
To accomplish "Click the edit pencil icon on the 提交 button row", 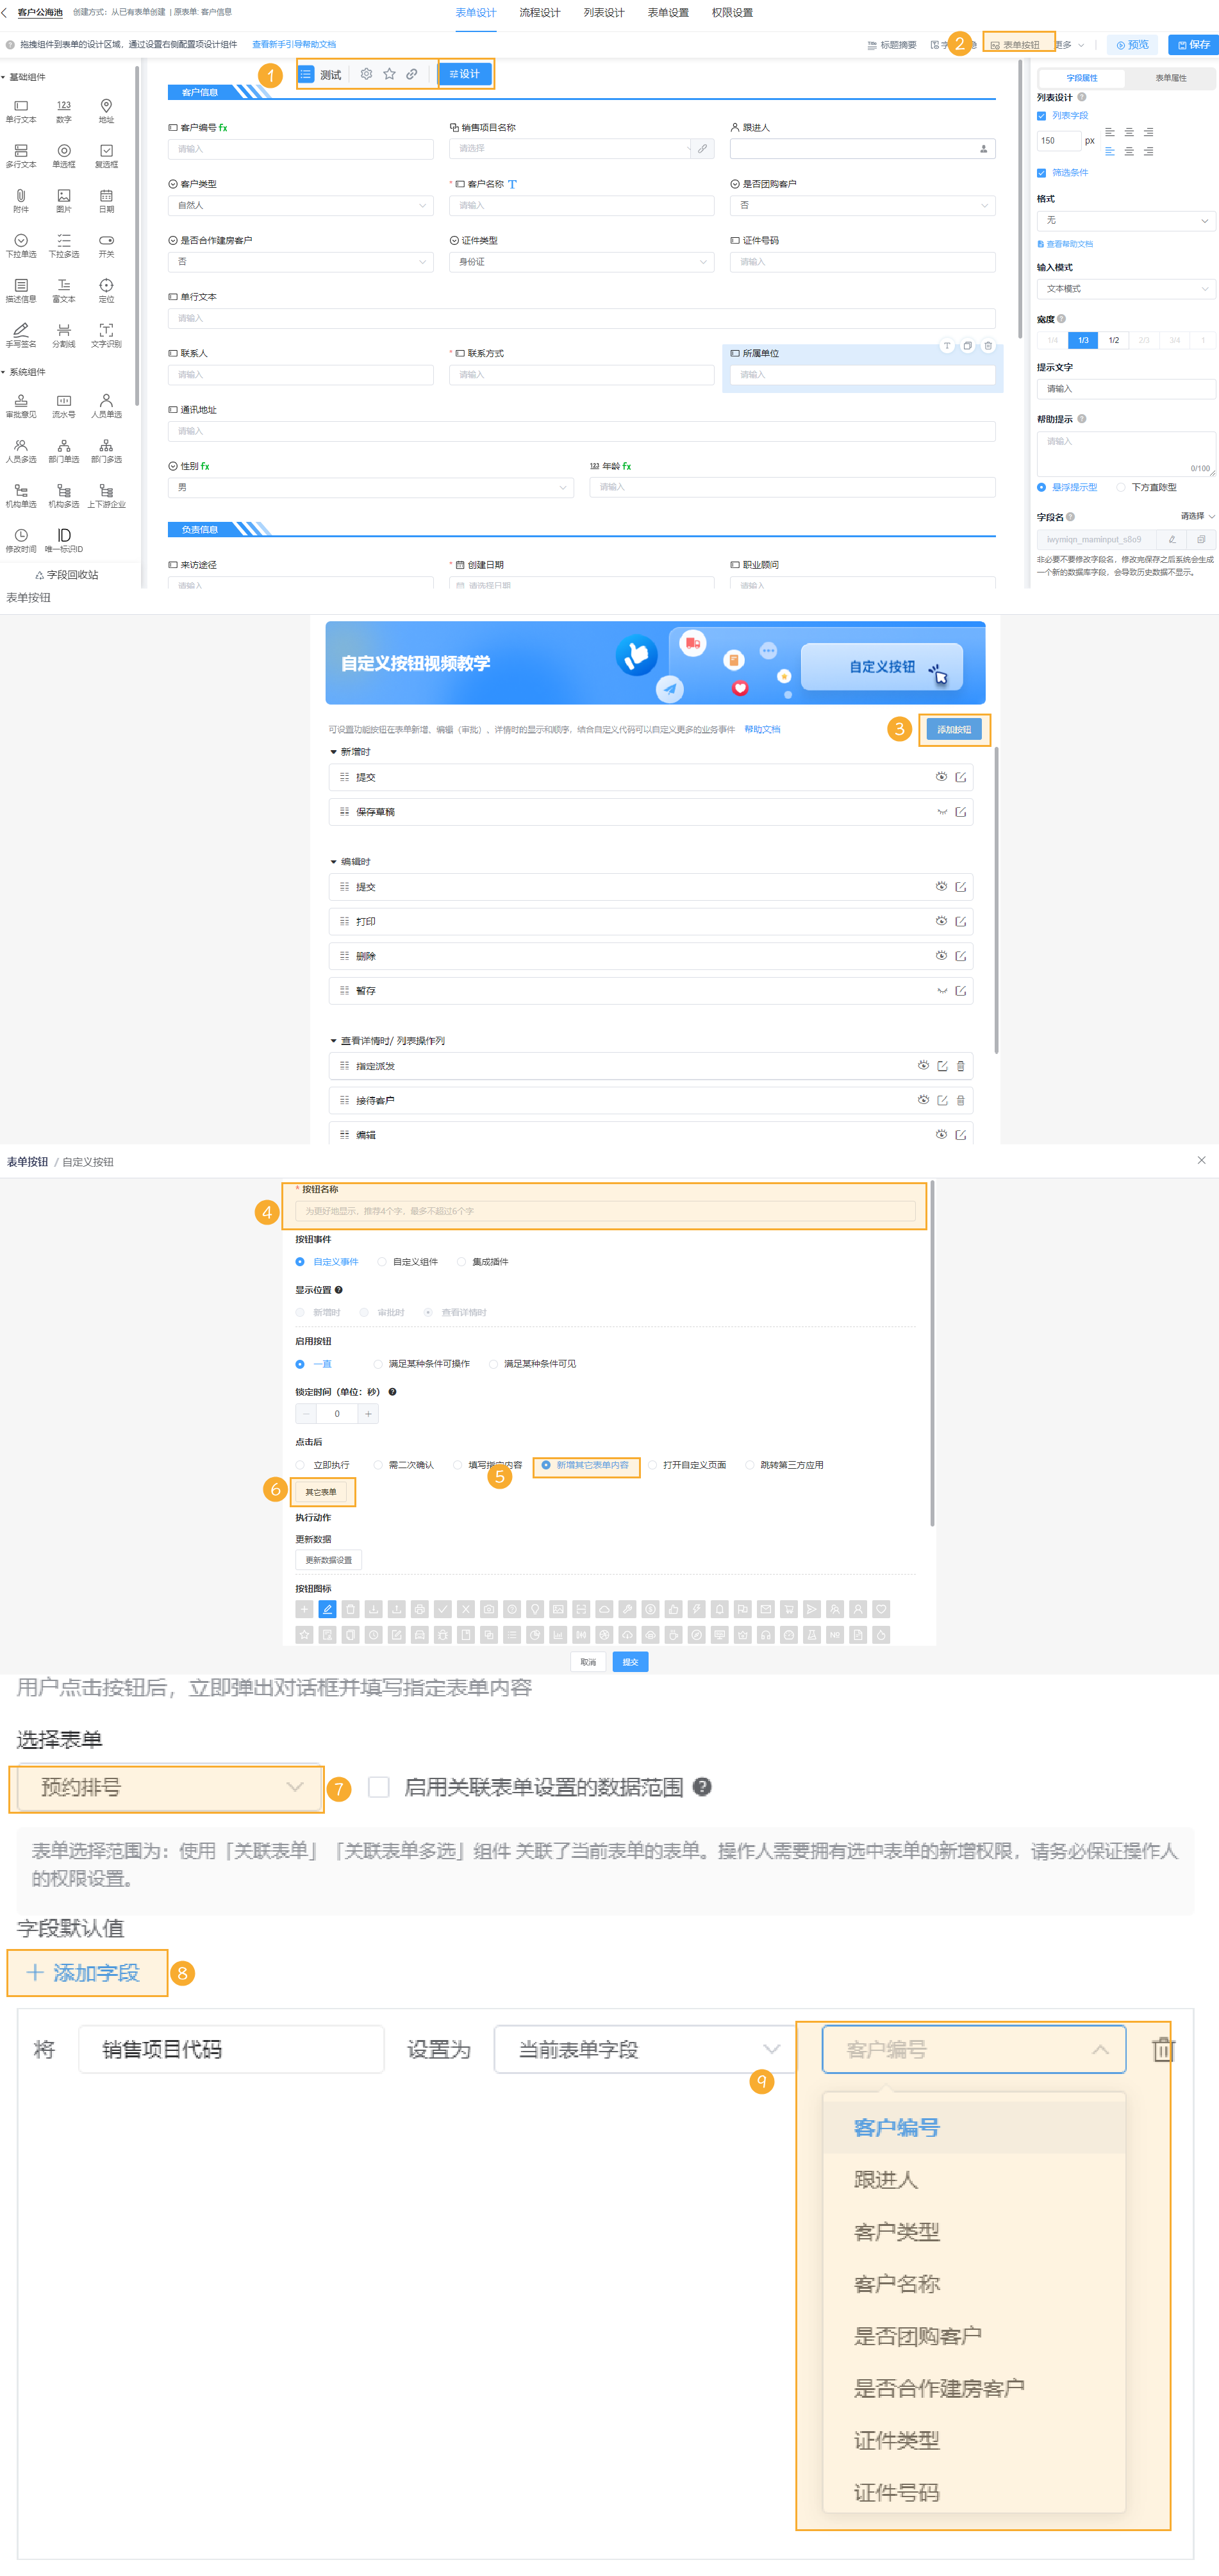I will click(961, 777).
